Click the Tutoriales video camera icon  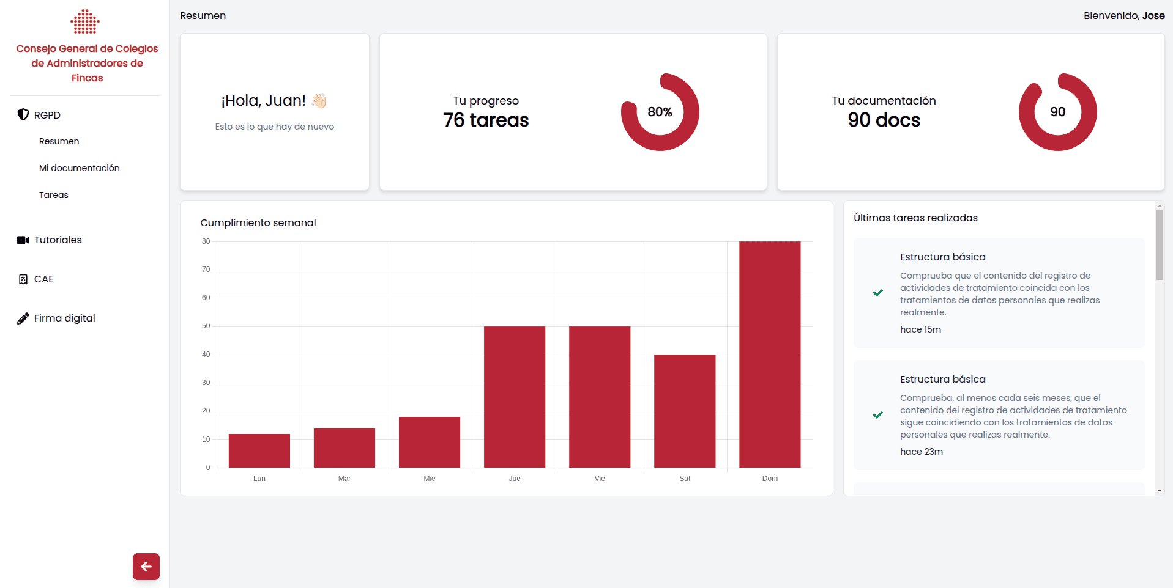pos(23,240)
